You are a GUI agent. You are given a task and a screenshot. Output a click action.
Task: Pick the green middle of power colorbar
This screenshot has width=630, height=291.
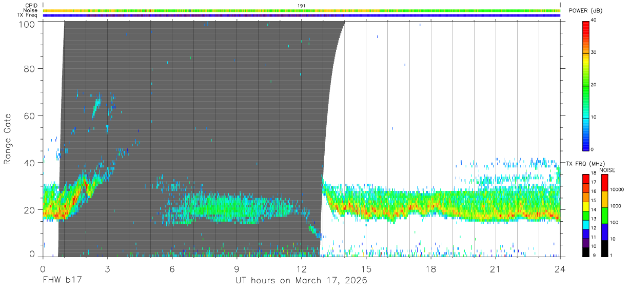tap(586, 87)
